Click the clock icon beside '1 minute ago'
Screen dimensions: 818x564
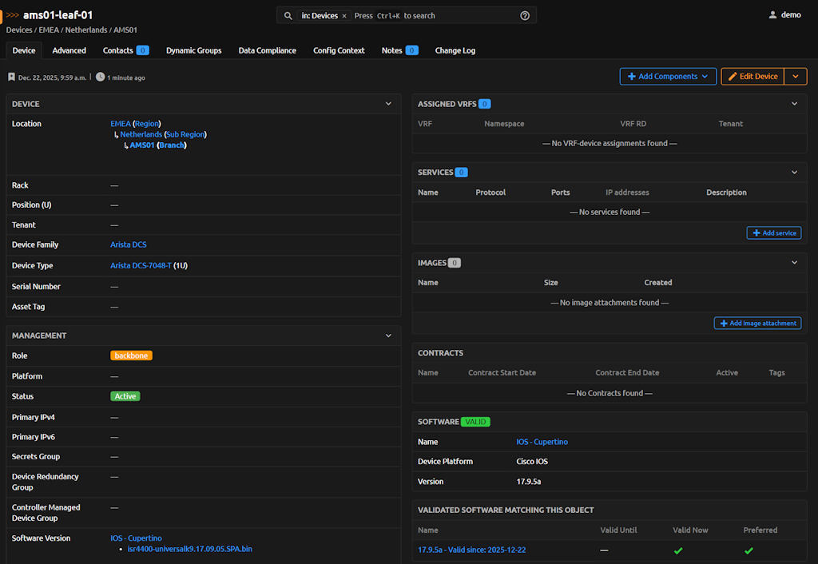click(x=100, y=77)
